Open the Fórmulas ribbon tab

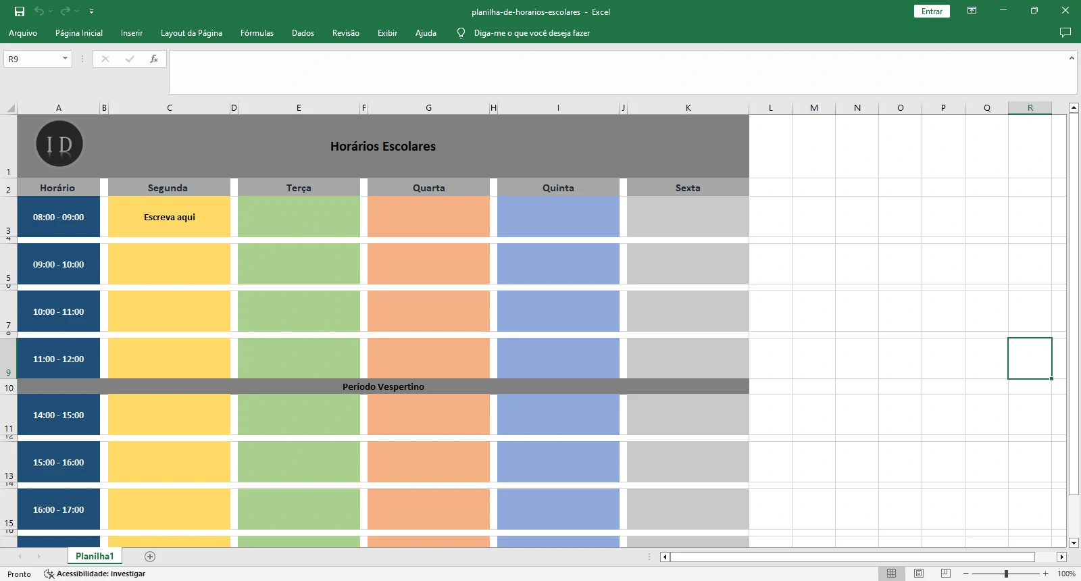pyautogui.click(x=257, y=32)
